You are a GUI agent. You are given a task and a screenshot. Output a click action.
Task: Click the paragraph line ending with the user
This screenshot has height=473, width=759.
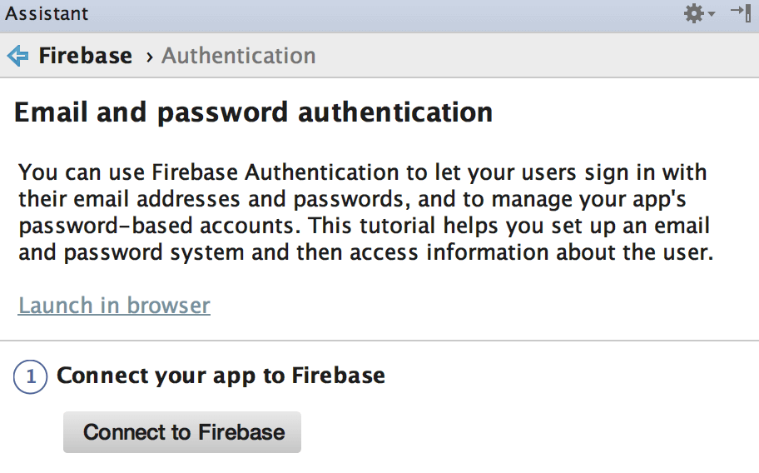366,252
